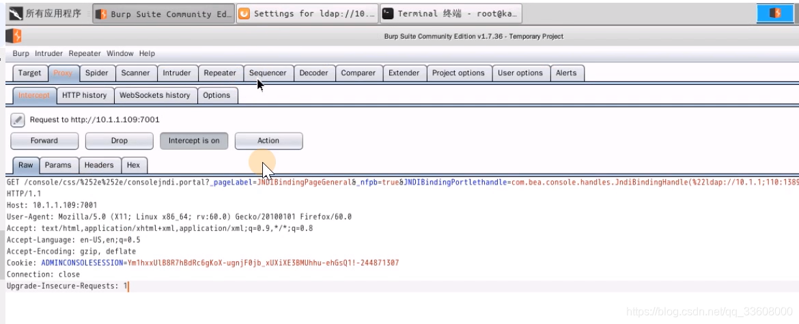Click the Drop button
Viewport: 799px width, 324px height.
click(x=120, y=141)
